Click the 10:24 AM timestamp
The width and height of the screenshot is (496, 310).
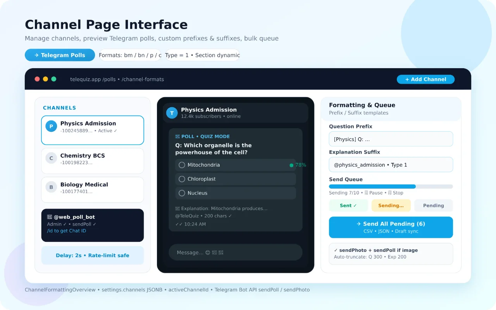(x=196, y=224)
